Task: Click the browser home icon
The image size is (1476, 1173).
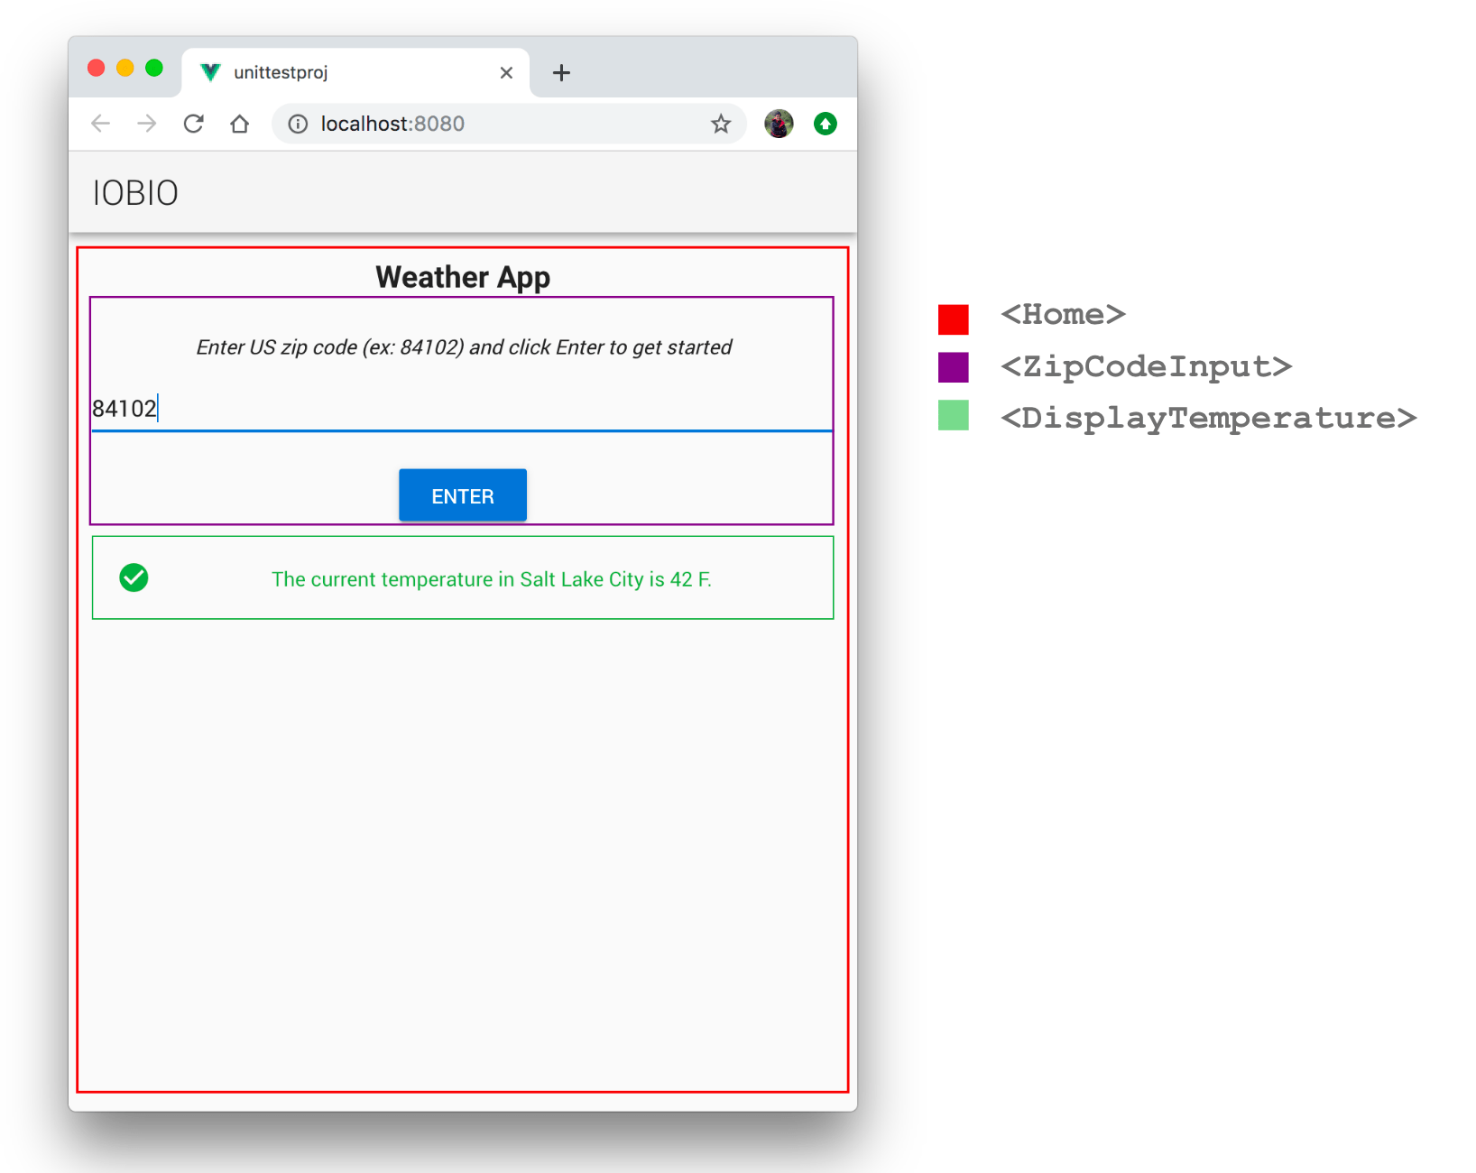Action: click(240, 124)
